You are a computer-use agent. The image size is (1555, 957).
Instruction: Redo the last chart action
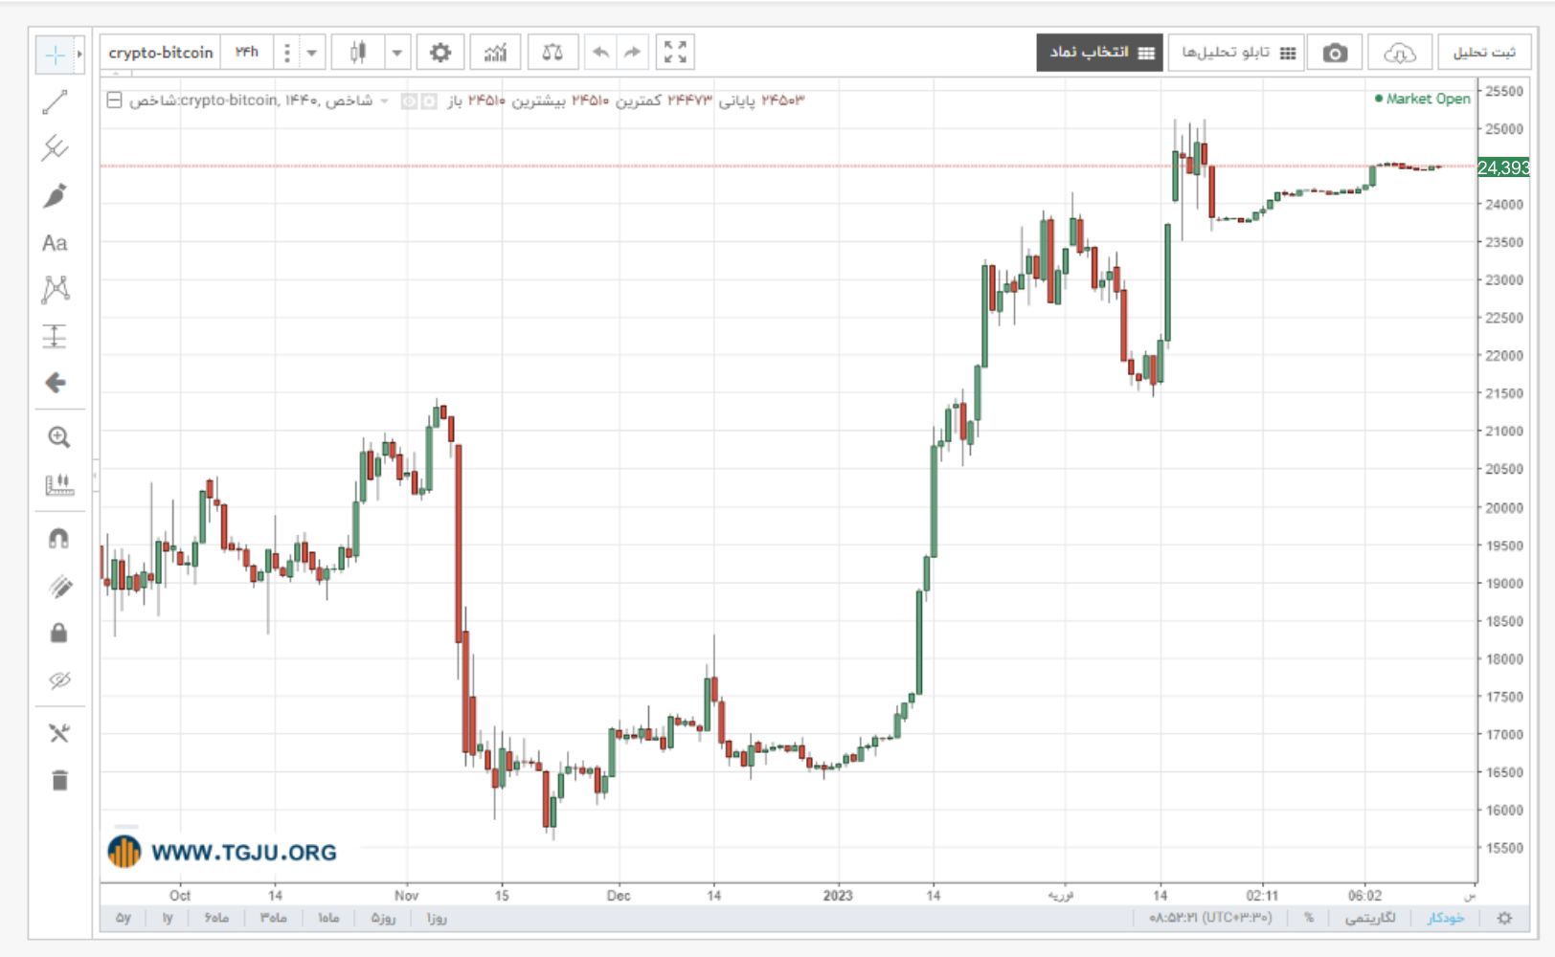632,53
